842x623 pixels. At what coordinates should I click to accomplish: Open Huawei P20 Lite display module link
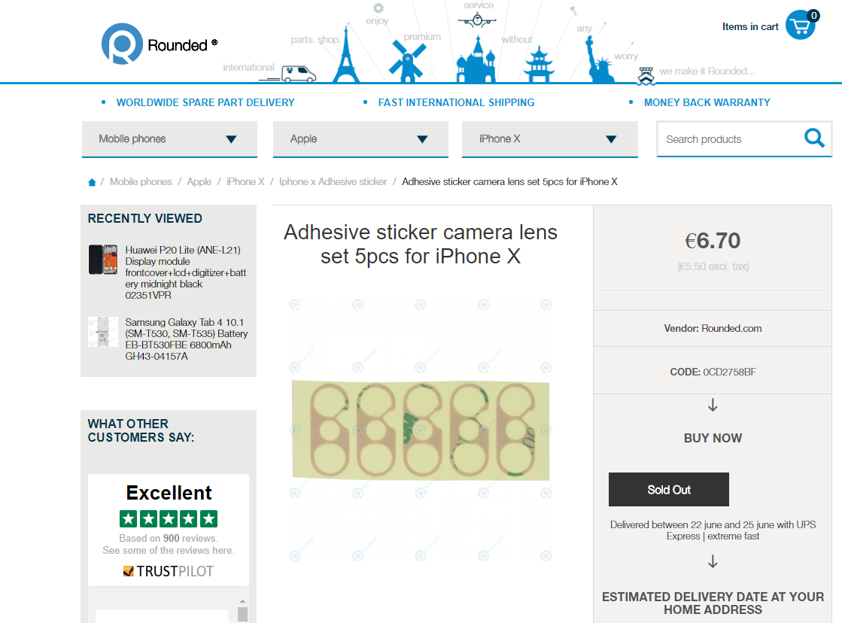point(186,272)
